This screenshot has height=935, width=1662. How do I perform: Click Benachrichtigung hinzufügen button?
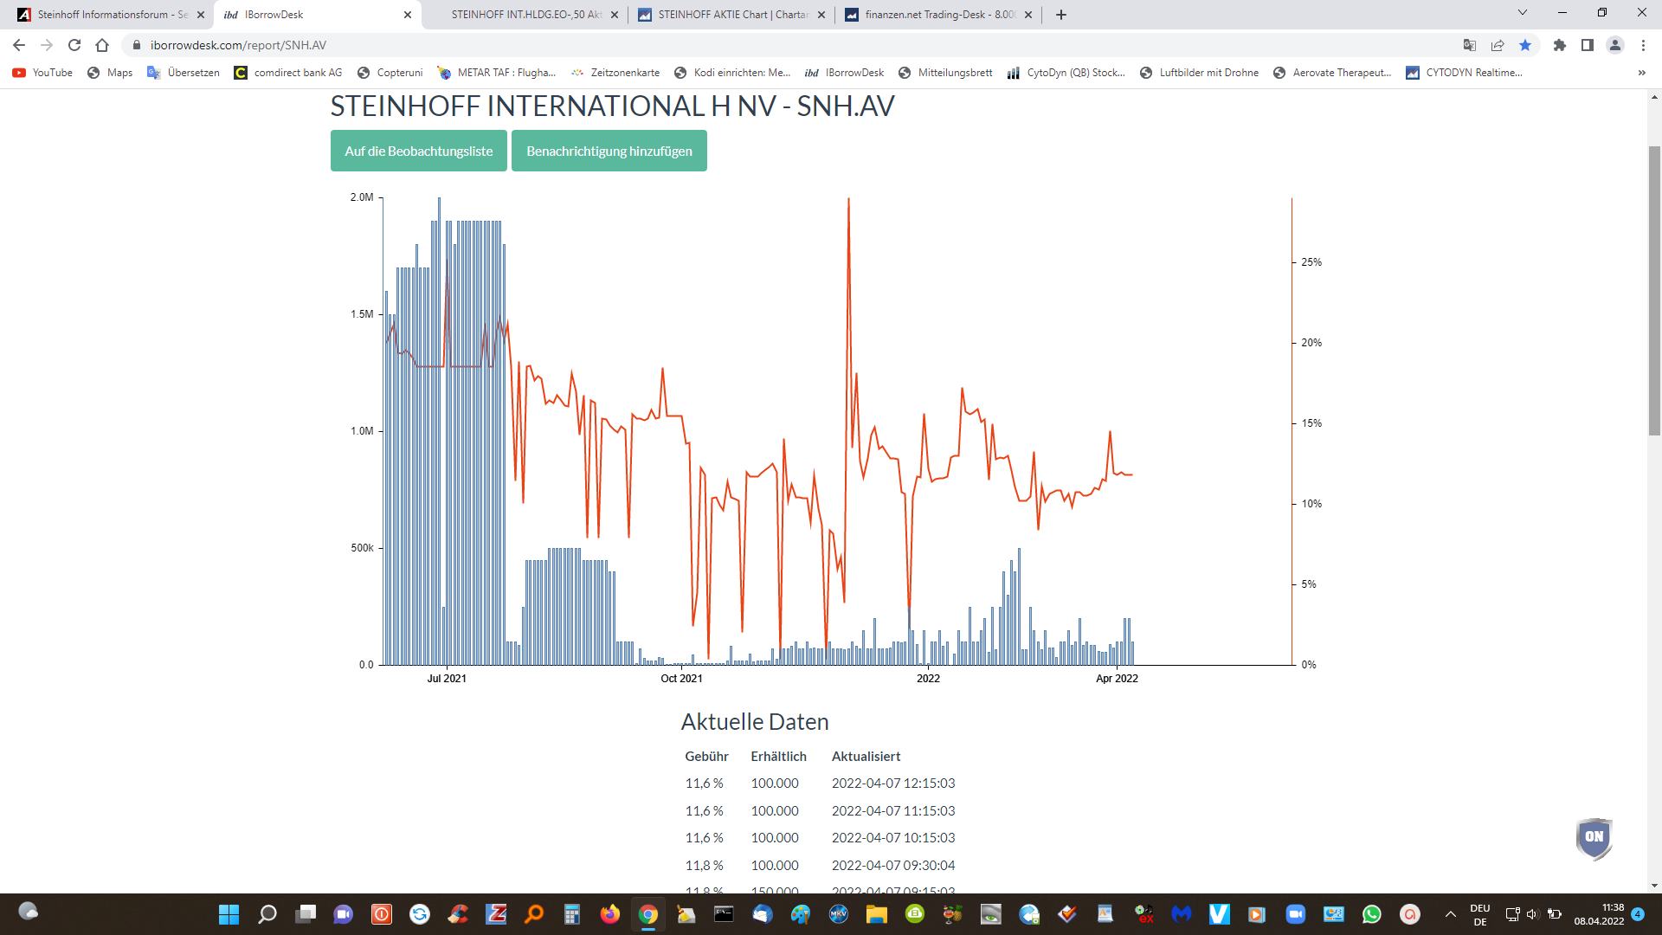[609, 151]
